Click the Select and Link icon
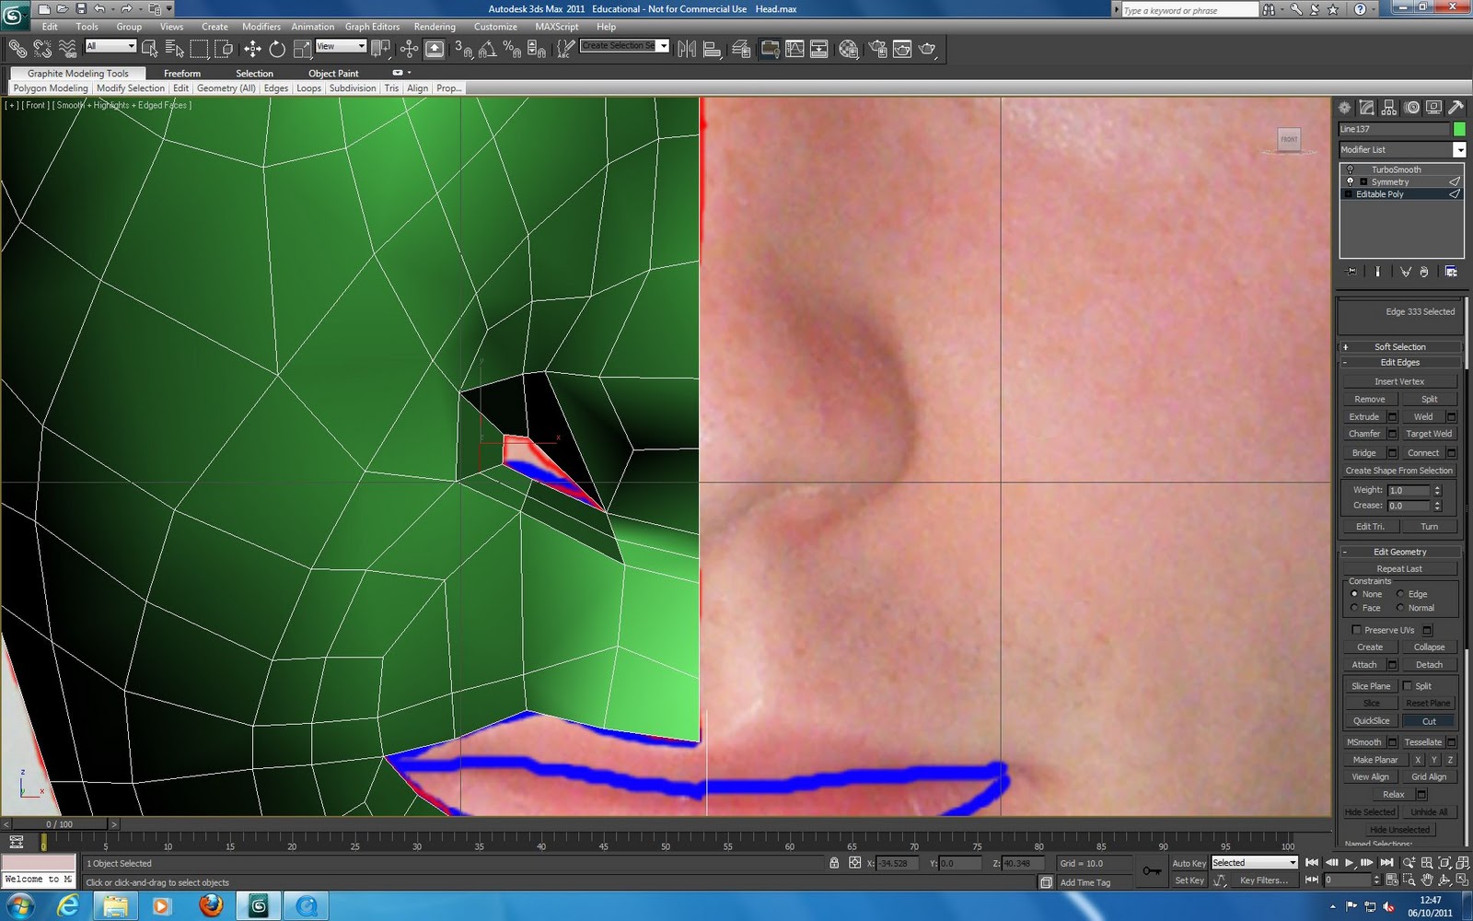 tap(17, 49)
